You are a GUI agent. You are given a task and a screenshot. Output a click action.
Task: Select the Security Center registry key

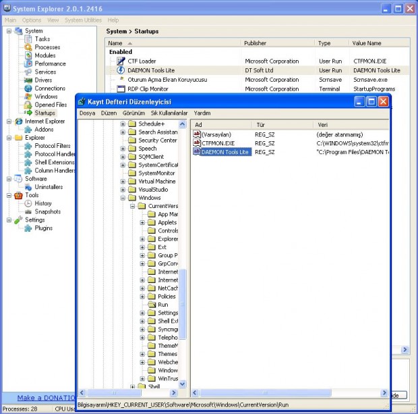[158, 140]
